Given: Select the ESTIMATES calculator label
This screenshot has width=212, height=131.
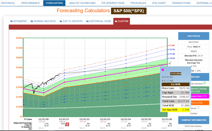Looking at the screenshot, I should (x=20, y=21).
